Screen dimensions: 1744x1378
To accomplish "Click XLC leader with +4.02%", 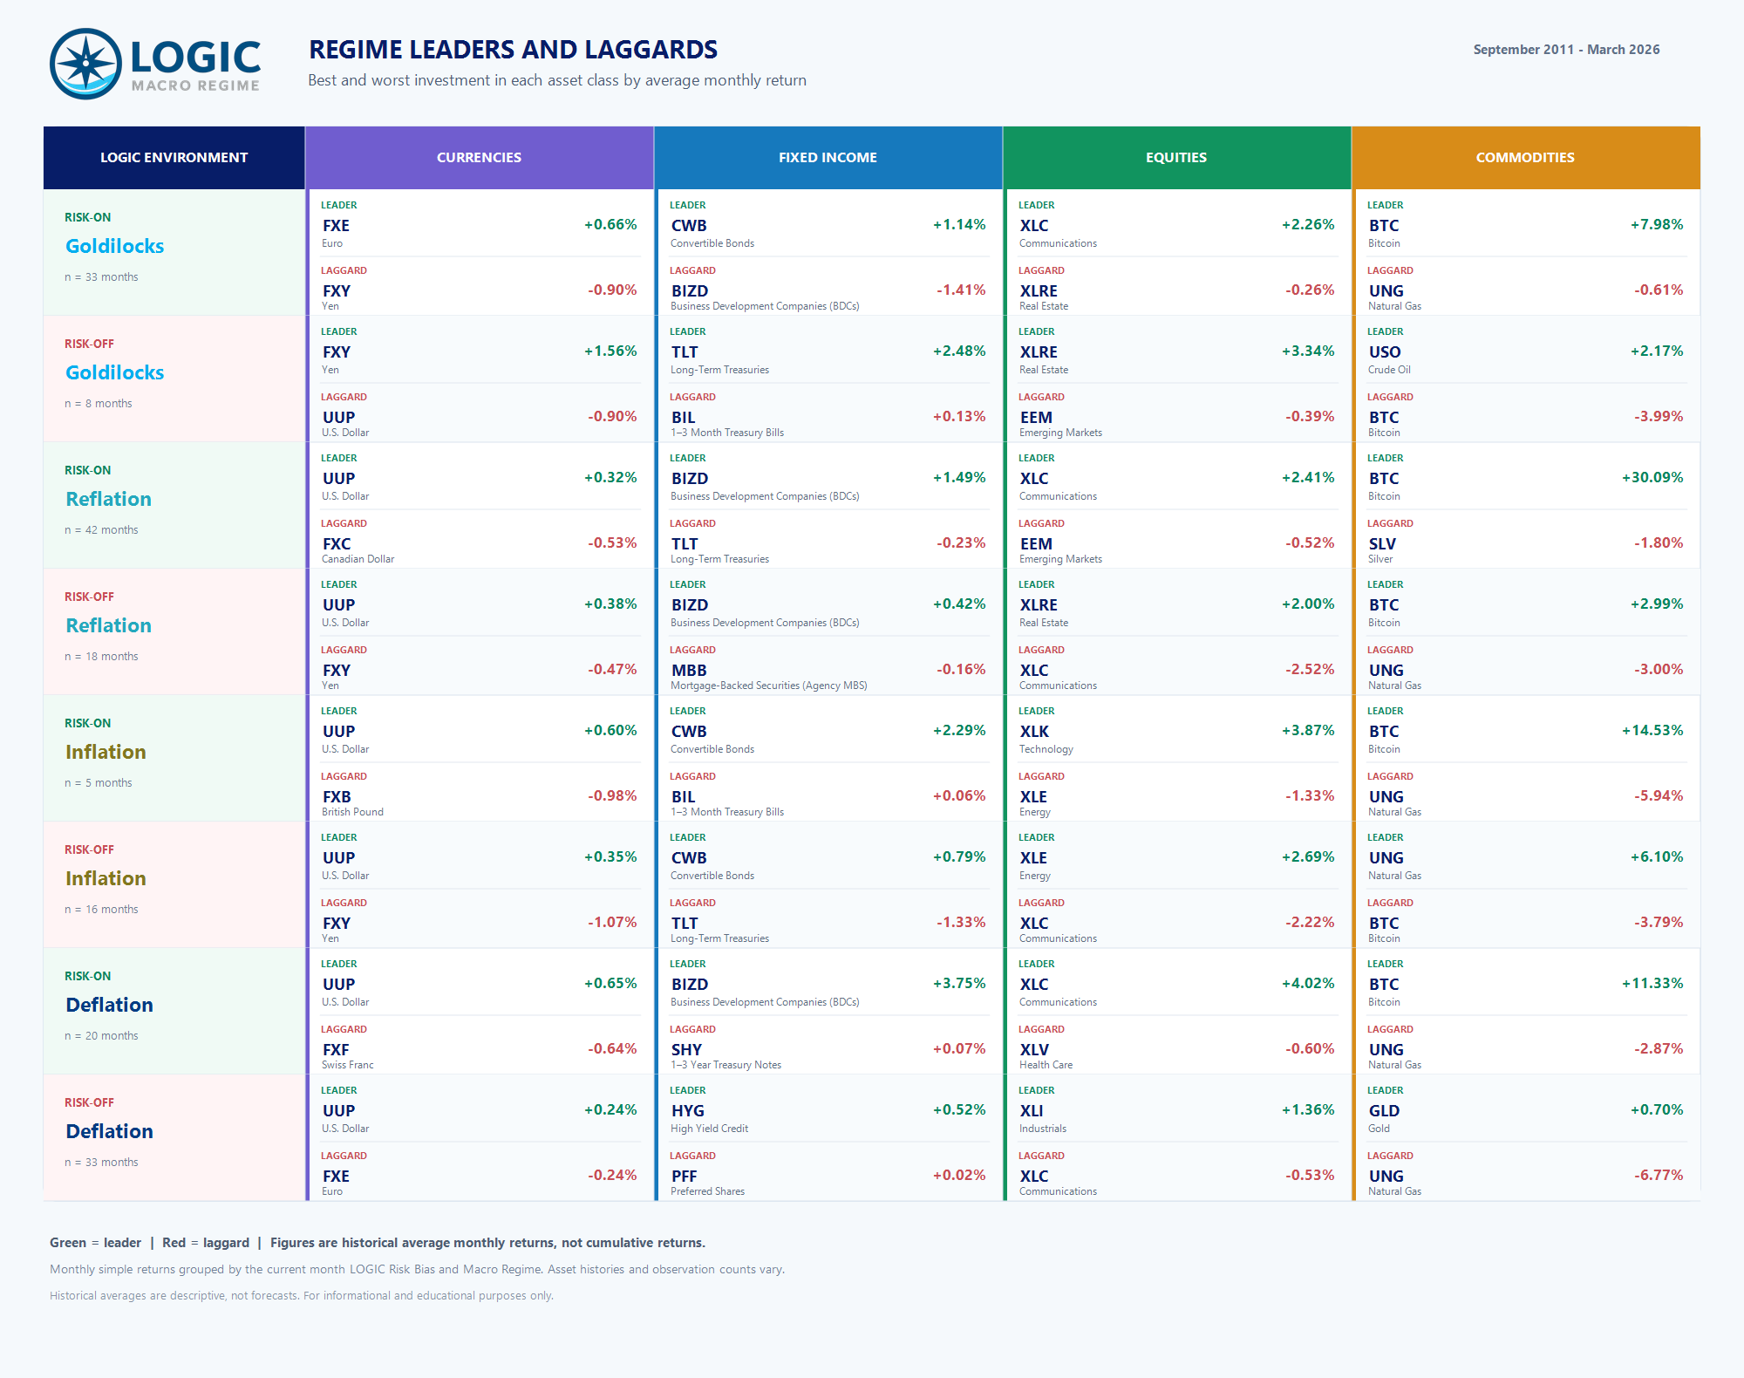I will [1176, 983].
